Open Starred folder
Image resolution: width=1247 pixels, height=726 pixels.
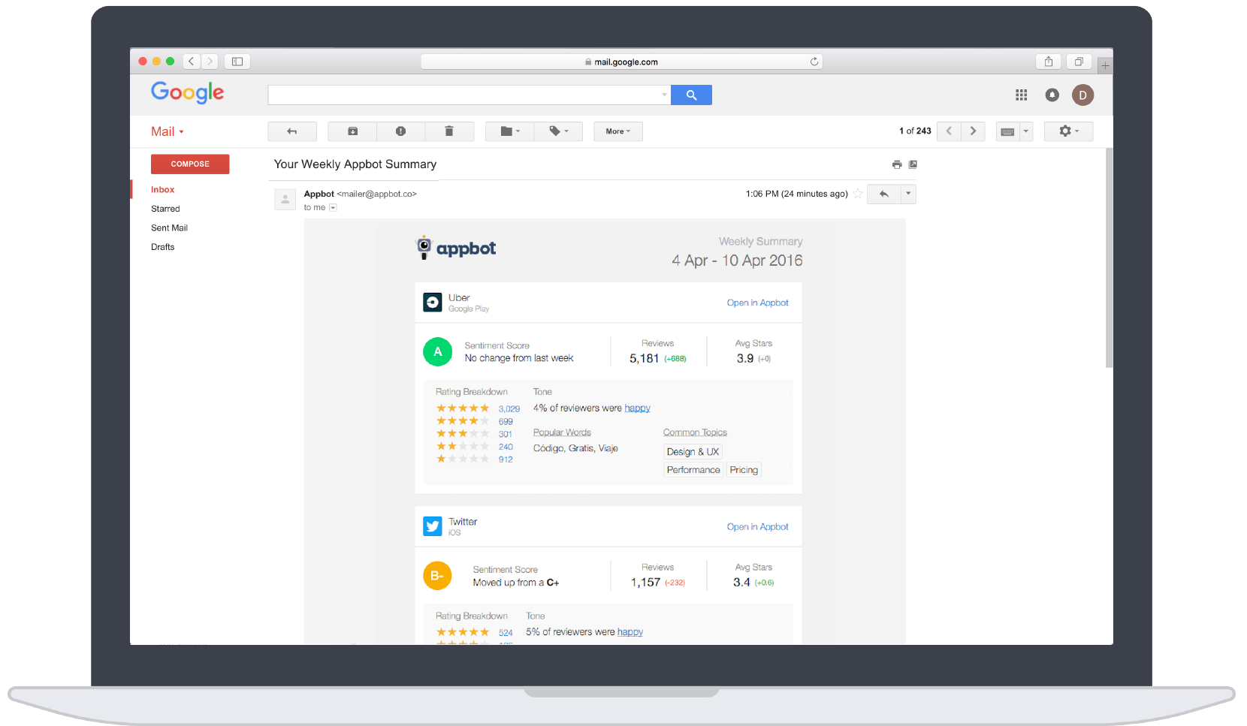165,209
